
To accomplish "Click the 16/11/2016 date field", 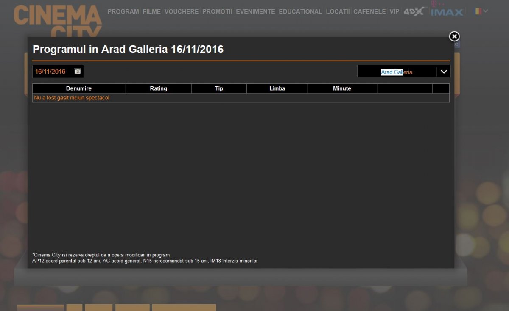I will point(58,72).
